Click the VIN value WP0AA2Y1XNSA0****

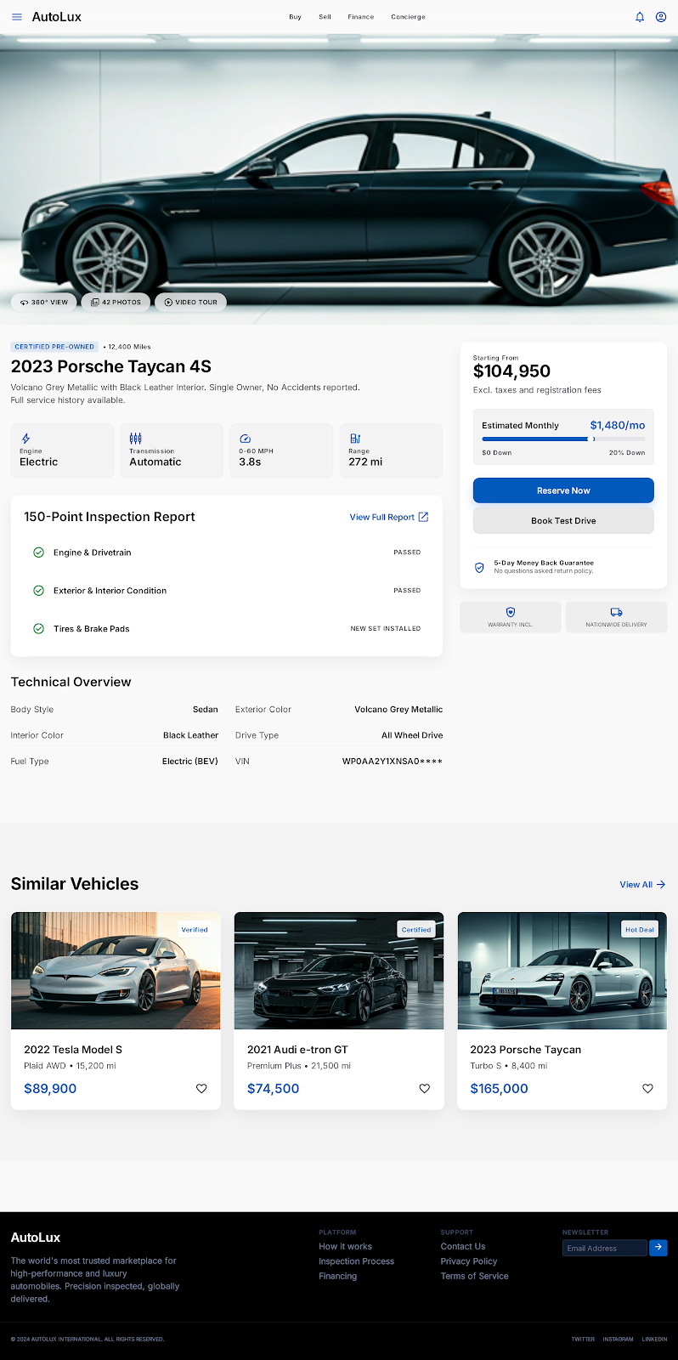click(393, 762)
